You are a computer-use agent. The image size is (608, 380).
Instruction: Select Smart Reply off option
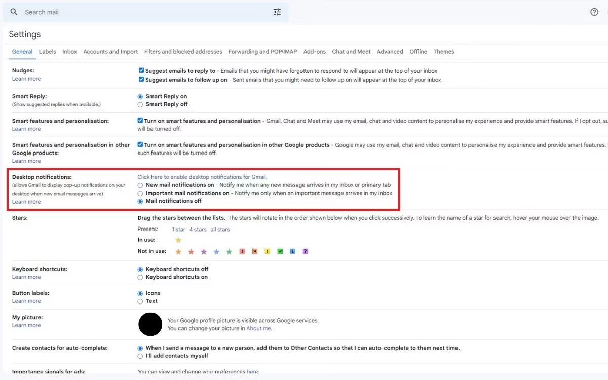pos(140,104)
